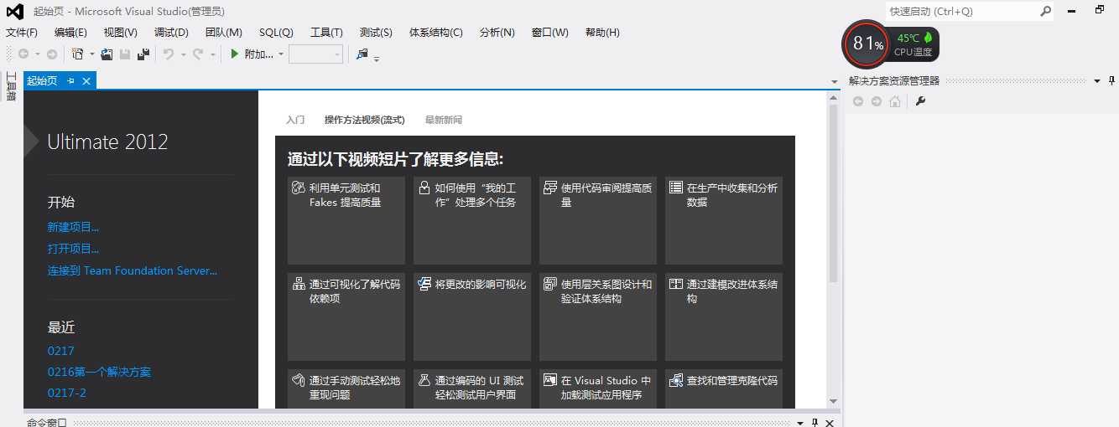Open recent project 0216第一个解决方案
The width and height of the screenshot is (1119, 427).
(x=100, y=372)
